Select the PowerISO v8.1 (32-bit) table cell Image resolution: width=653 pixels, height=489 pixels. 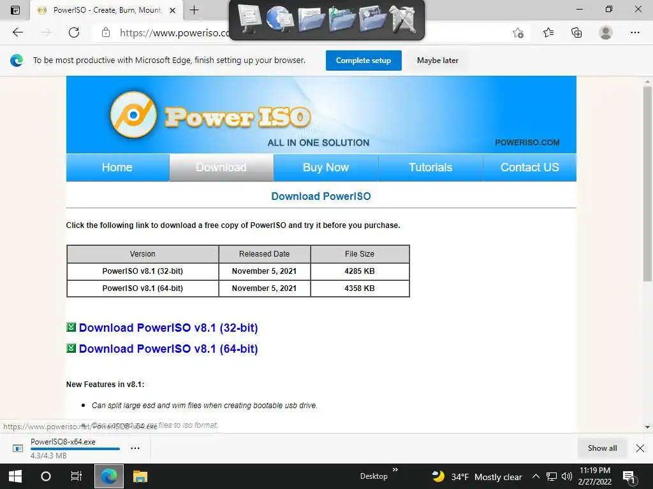[142, 271]
